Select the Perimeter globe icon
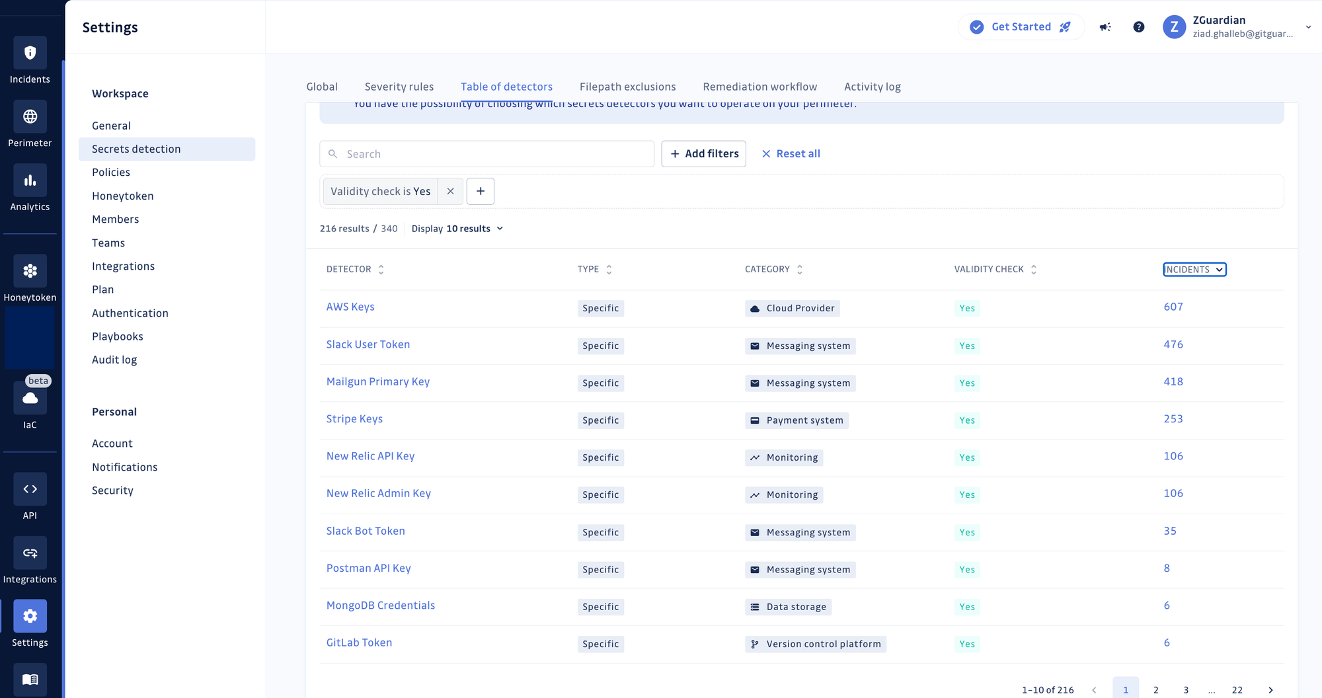 30,117
